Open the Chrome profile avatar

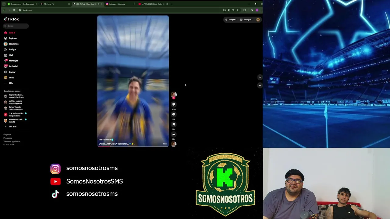pyautogui.click(x=257, y=10)
